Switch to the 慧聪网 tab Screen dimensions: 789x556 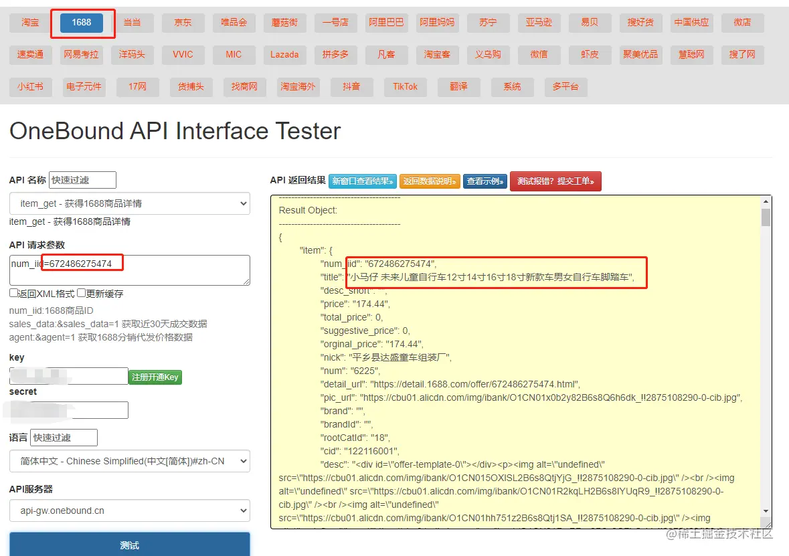tap(691, 55)
